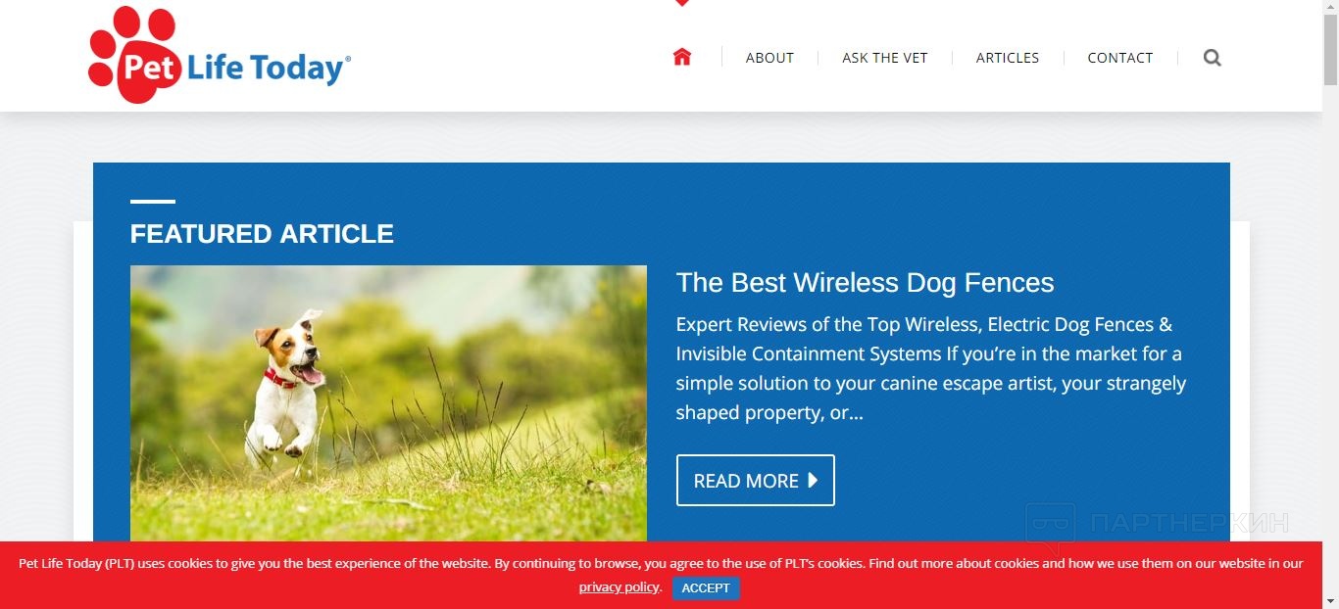Click the red home icon
The width and height of the screenshot is (1339, 609).
(x=682, y=57)
